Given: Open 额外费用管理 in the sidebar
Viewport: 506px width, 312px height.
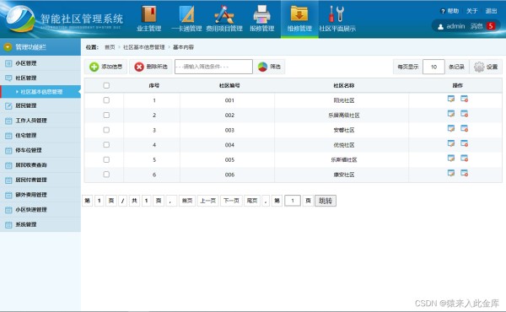Looking at the screenshot, I should (40, 195).
